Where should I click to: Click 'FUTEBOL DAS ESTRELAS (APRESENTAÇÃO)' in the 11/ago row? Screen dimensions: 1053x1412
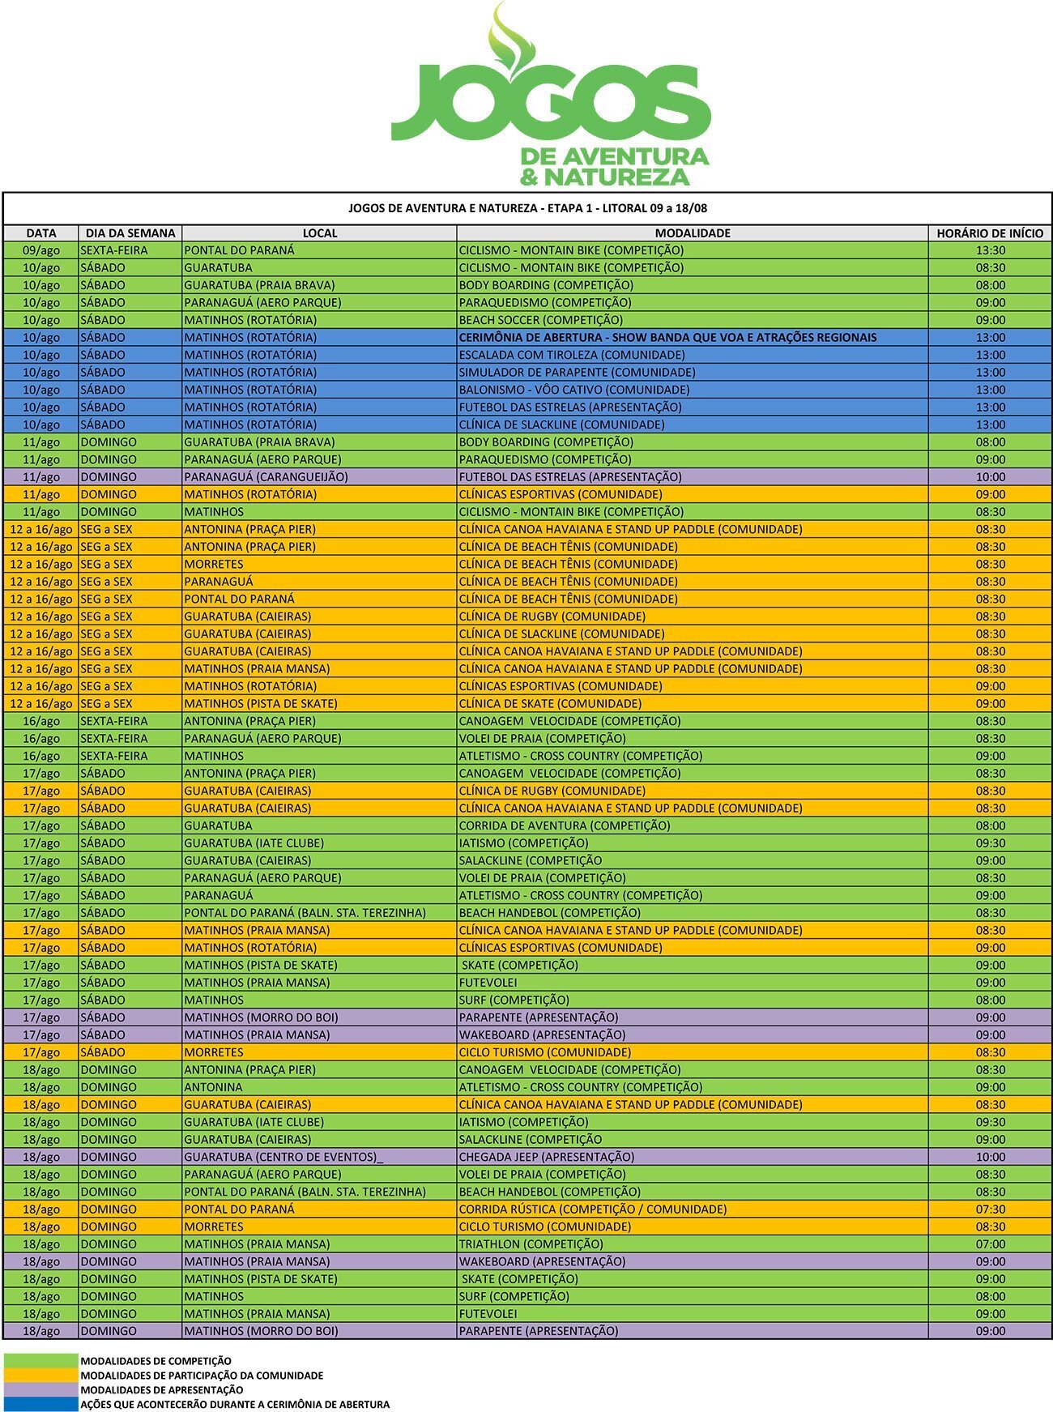(693, 477)
